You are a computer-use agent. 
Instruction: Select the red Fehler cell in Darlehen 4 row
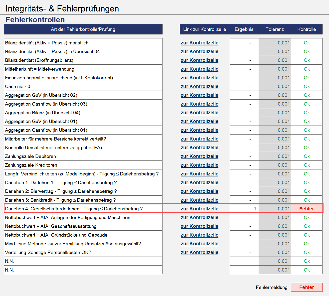(x=307, y=209)
